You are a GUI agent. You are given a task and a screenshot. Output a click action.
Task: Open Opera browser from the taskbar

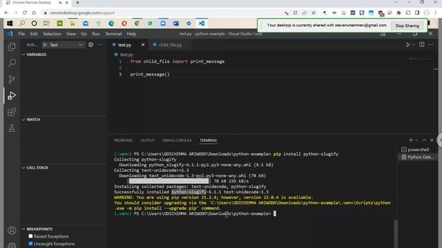[x=124, y=23]
